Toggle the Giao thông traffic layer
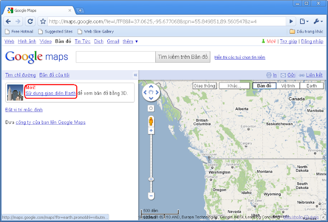Viewport: 328px width, 222px height. tap(204, 86)
